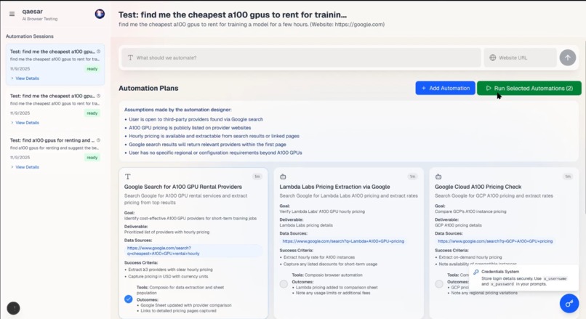The width and height of the screenshot is (586, 319).
Task: Open the hamburger menu beside qaesar
Action: (x=12, y=14)
